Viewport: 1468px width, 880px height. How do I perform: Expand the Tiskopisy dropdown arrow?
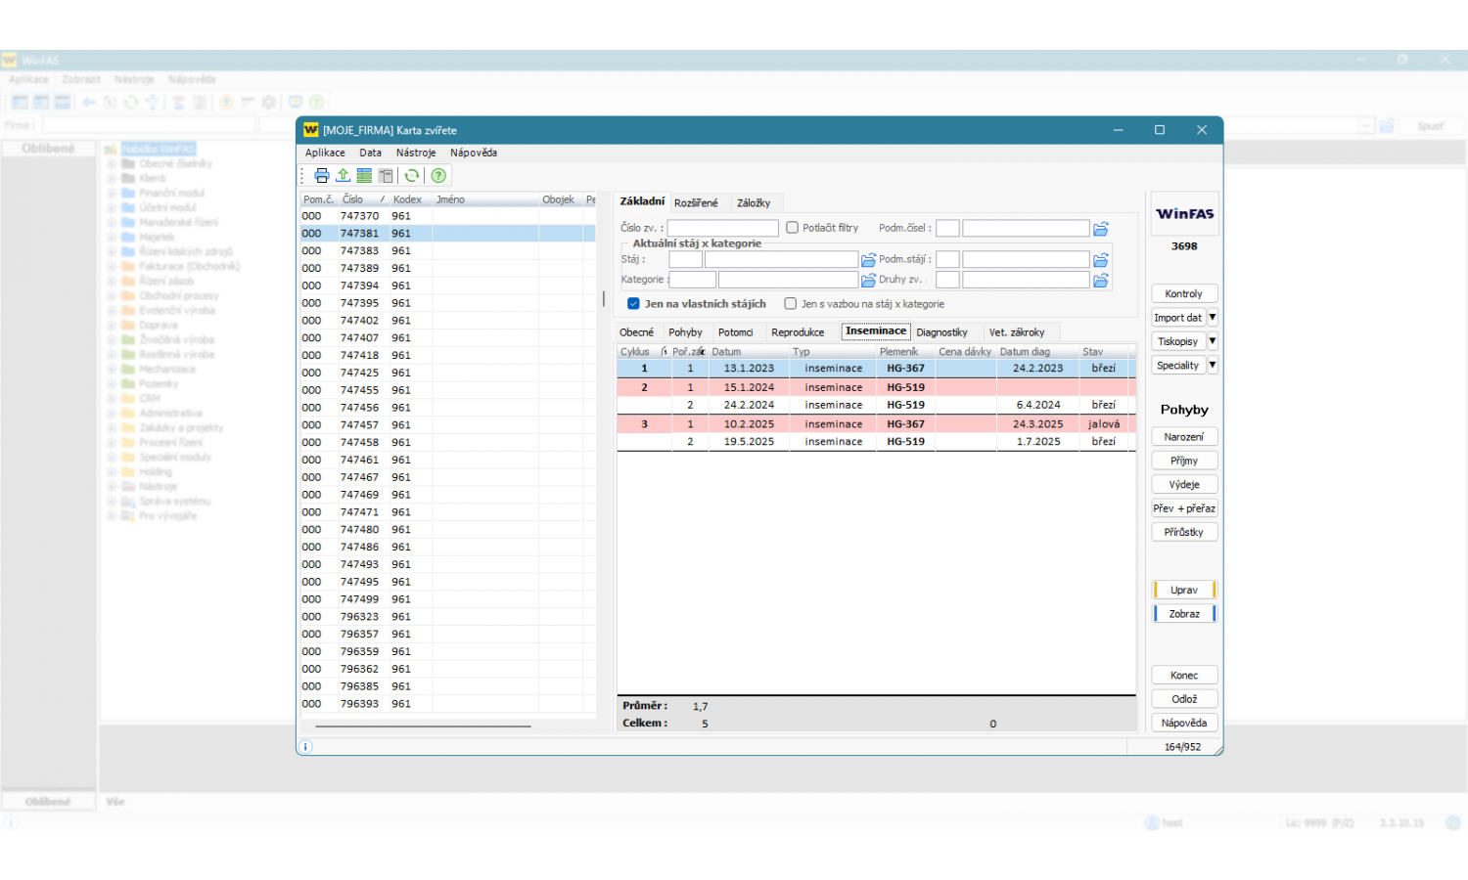tap(1213, 341)
